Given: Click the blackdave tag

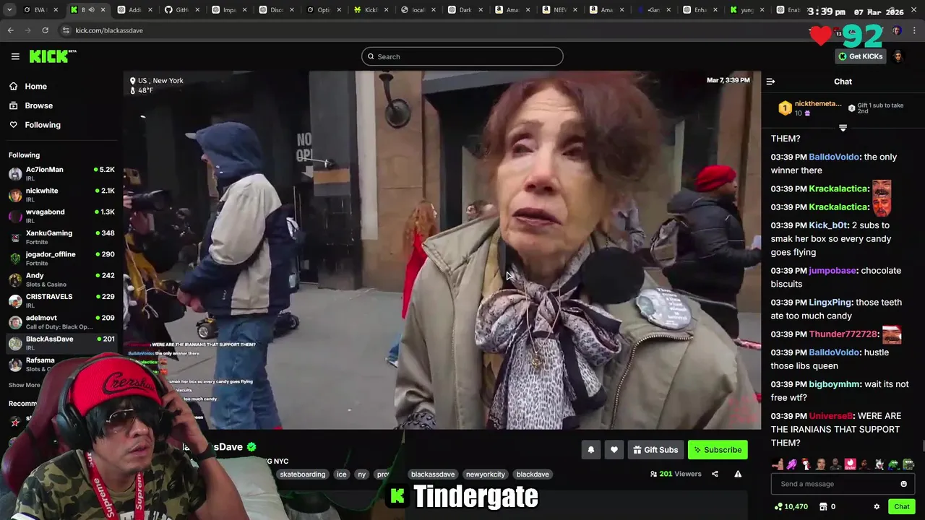Looking at the screenshot, I should pyautogui.click(x=533, y=474).
